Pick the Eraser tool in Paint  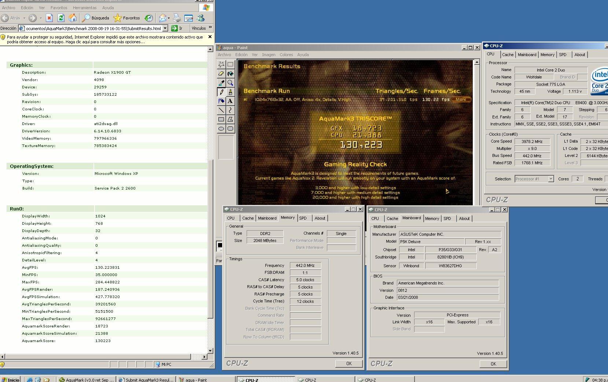[x=221, y=73]
